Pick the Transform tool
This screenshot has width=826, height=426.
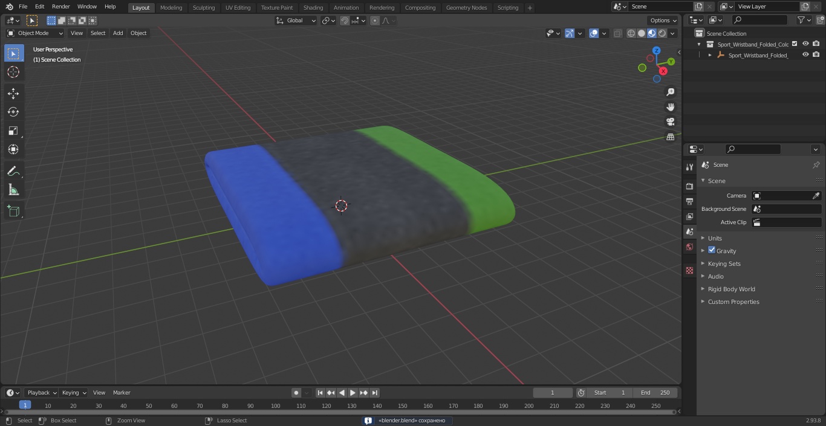click(x=13, y=149)
